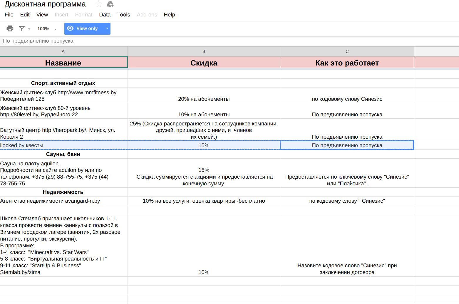Click the formula bar content

(38, 41)
